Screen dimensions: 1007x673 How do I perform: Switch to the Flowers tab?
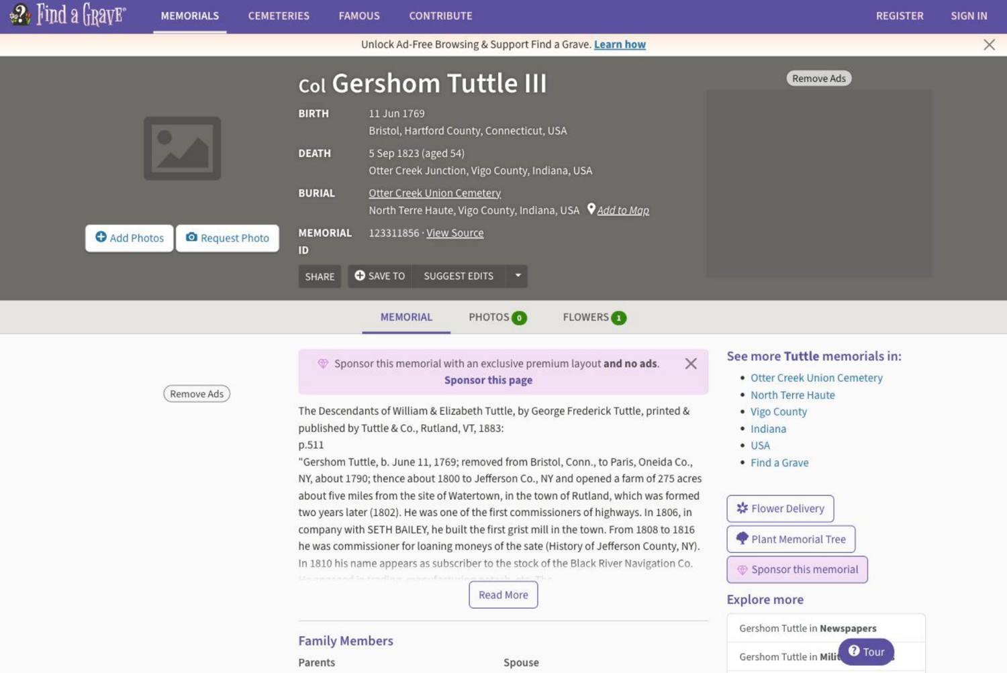(x=594, y=317)
